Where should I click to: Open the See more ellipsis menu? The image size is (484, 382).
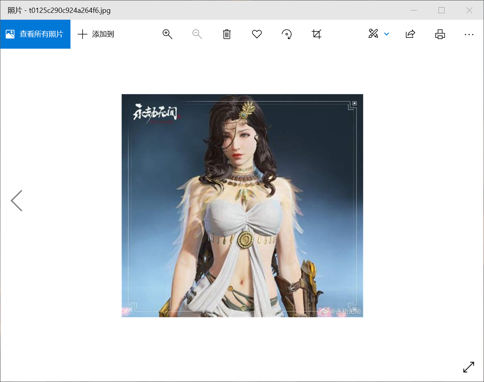coord(469,34)
